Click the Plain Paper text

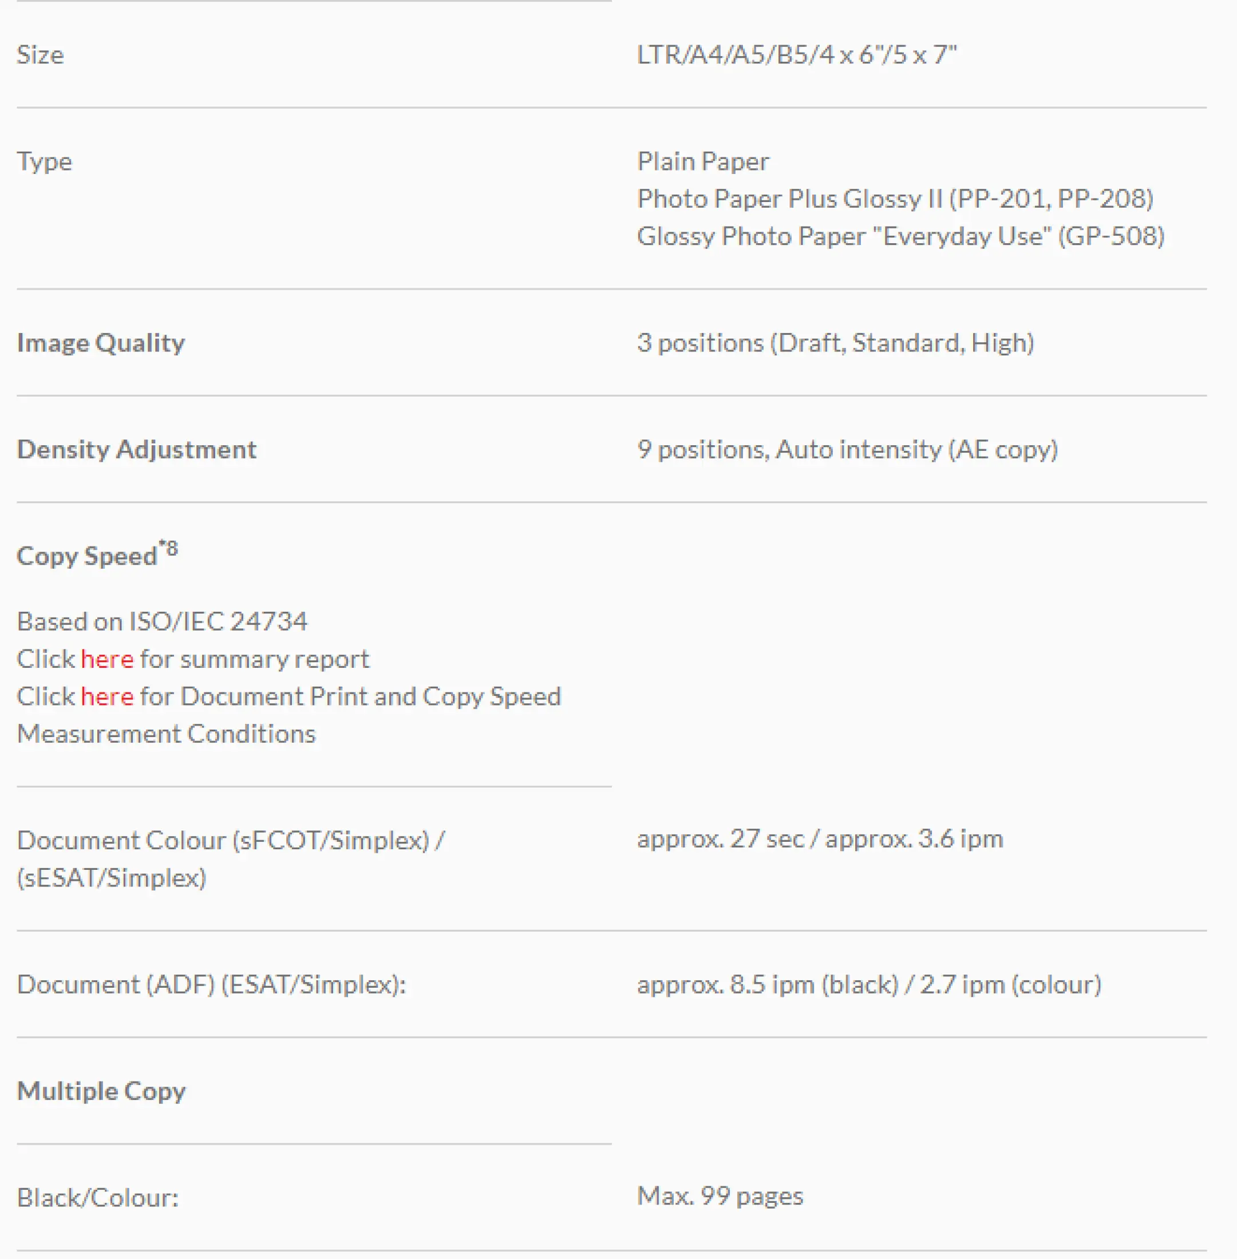click(703, 162)
